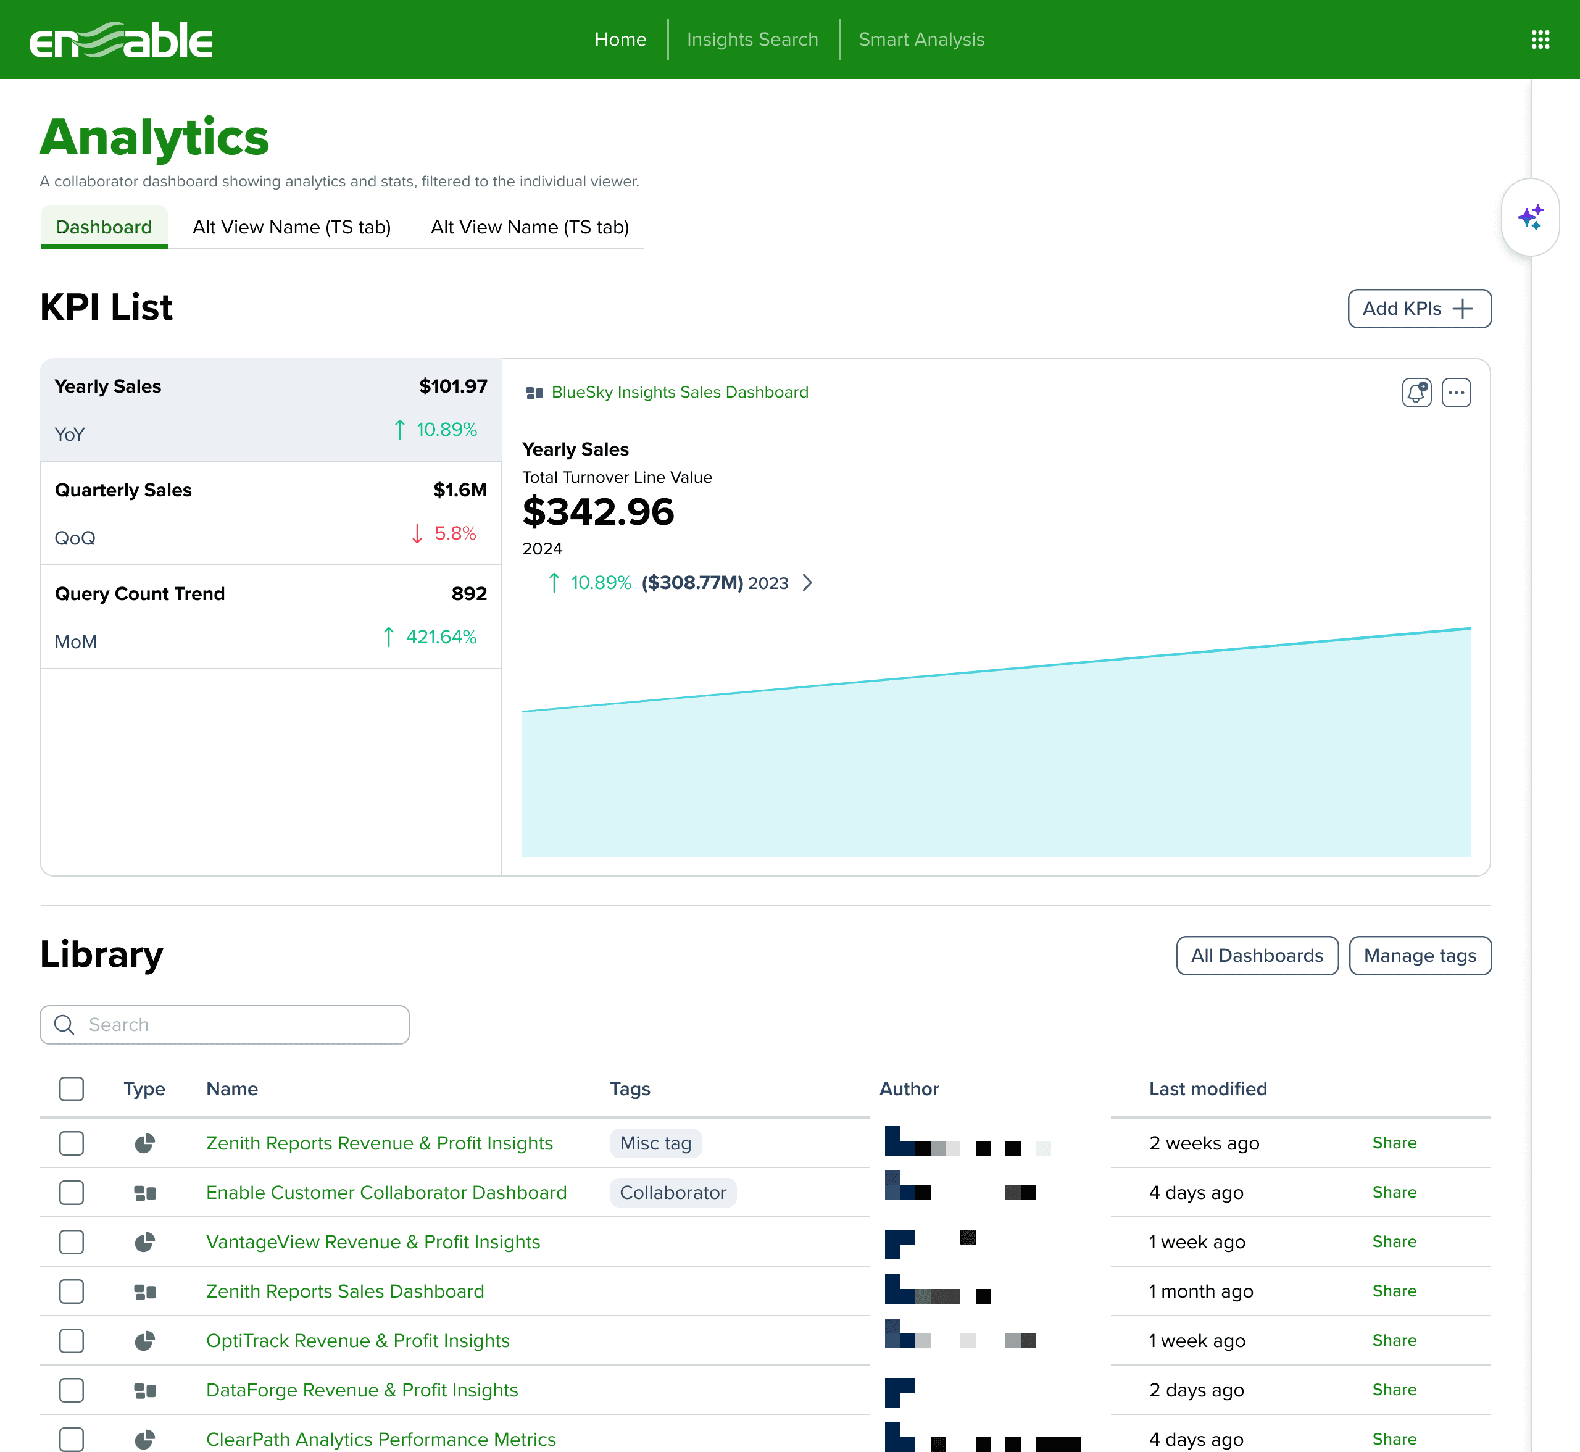Check the ClearPath Analytics Performance Metrics row
1580x1452 pixels.
tap(72, 1440)
